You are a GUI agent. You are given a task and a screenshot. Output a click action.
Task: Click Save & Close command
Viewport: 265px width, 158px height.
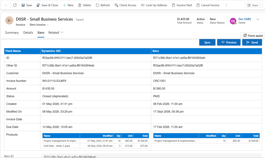pyautogui.click(x=47, y=5)
